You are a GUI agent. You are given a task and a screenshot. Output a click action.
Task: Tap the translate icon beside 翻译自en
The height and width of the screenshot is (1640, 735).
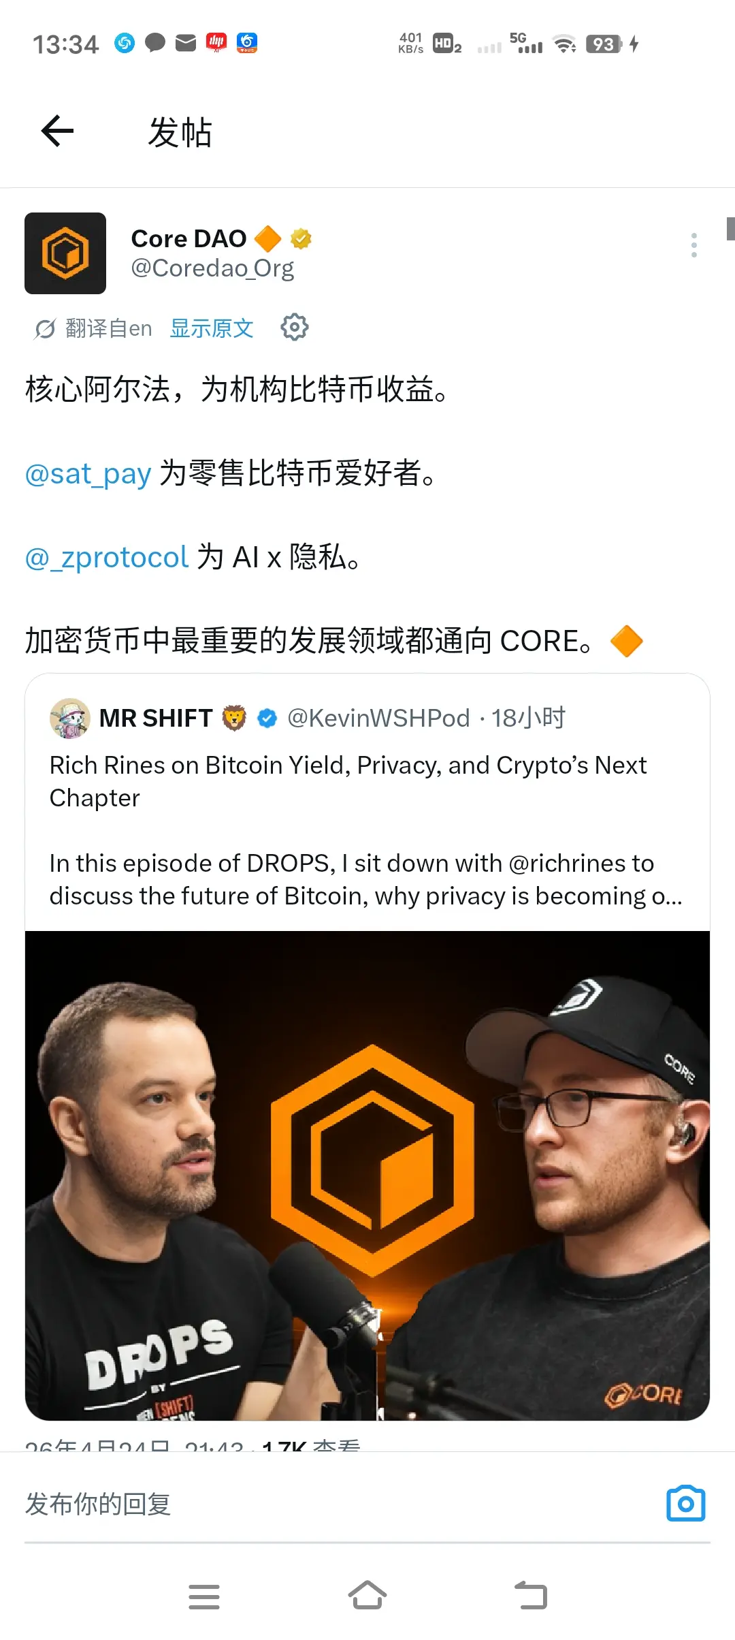click(x=45, y=329)
